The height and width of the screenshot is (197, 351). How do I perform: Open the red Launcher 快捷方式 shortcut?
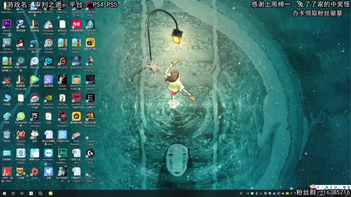(76, 98)
